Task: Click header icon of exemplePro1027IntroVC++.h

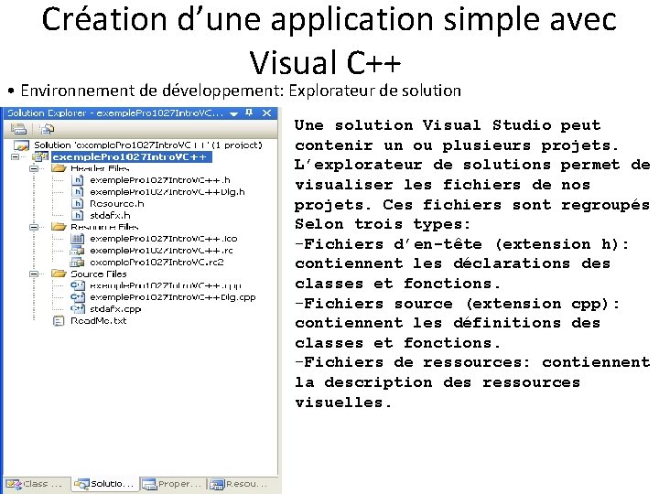Action: click(x=77, y=180)
